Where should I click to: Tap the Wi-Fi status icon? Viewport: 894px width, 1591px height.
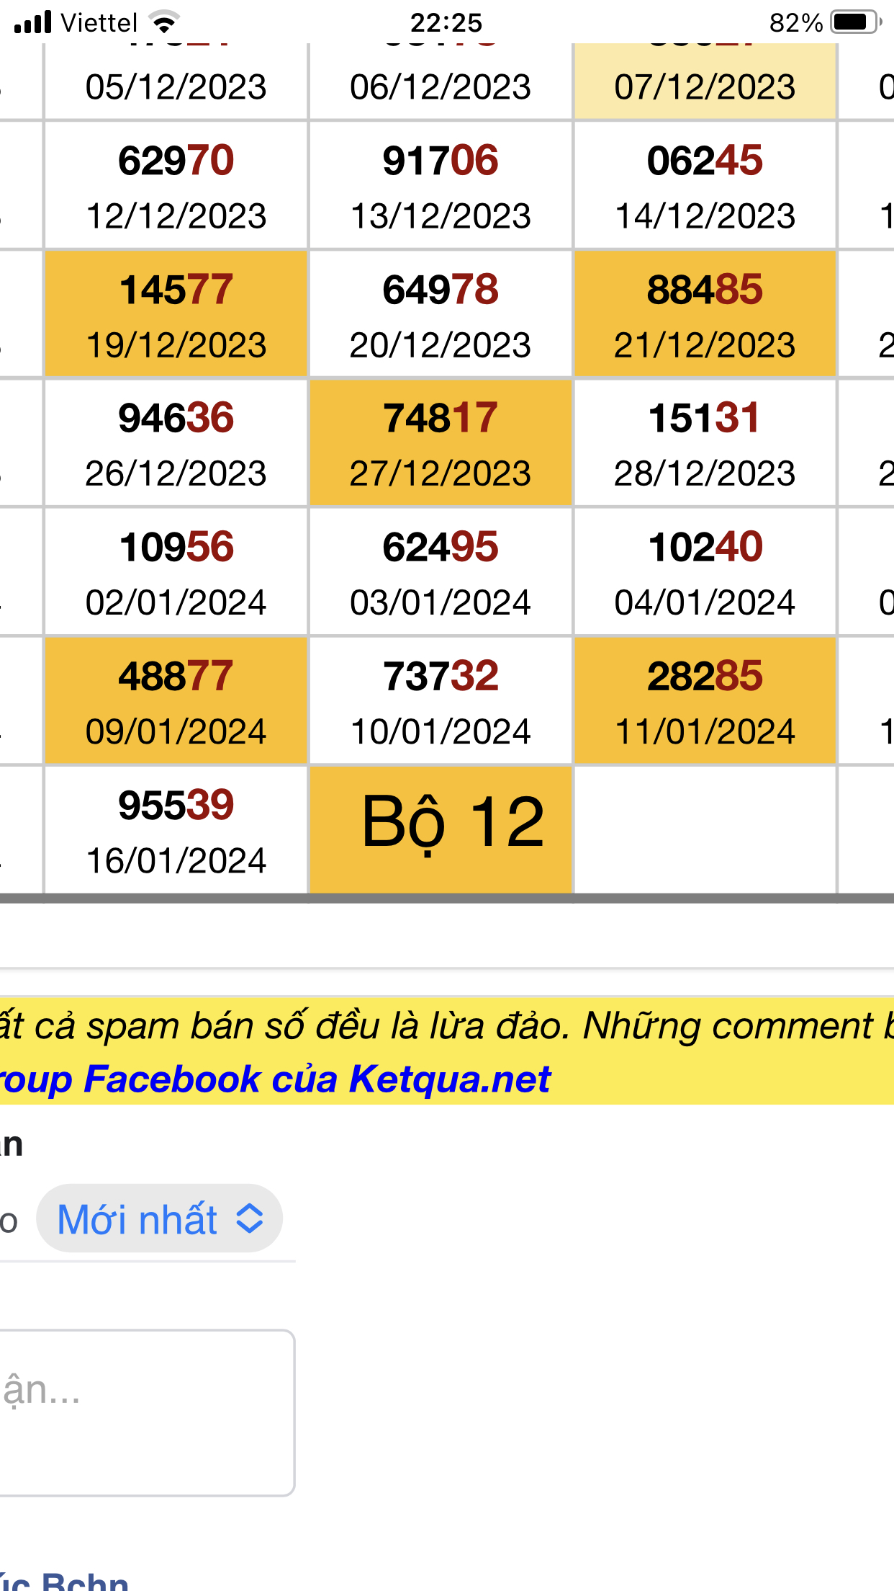(165, 23)
